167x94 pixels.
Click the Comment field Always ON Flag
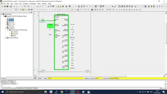coord(138,78)
